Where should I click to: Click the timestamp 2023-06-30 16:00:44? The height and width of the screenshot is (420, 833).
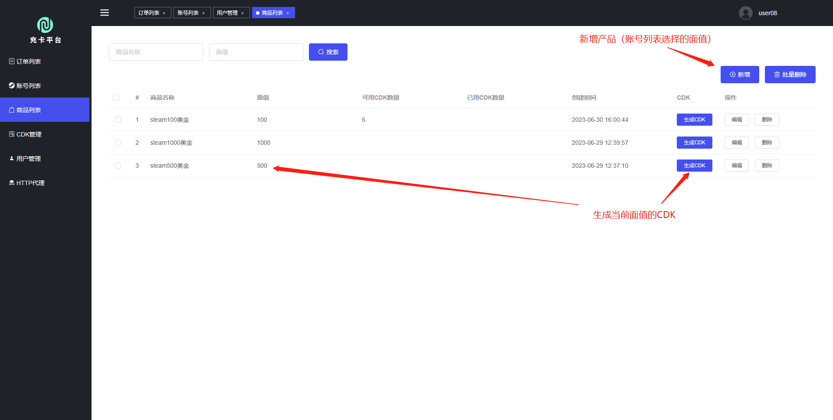tap(600, 120)
